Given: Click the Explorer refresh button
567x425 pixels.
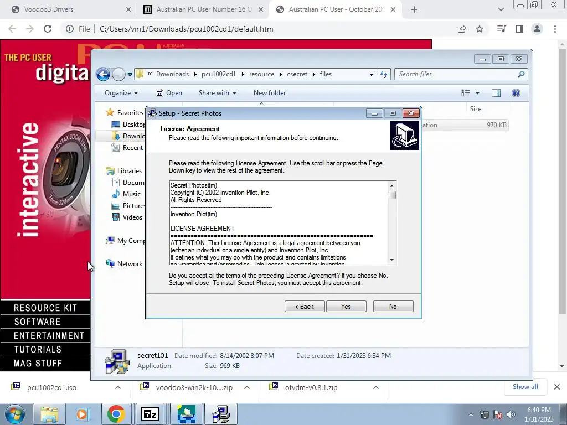Looking at the screenshot, I should pos(384,75).
